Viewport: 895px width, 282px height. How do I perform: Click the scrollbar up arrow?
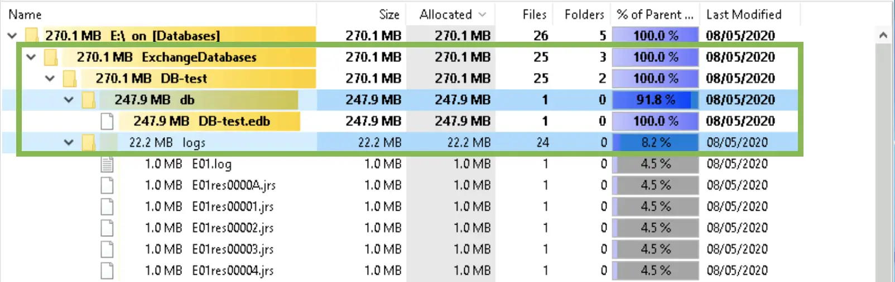(883, 36)
